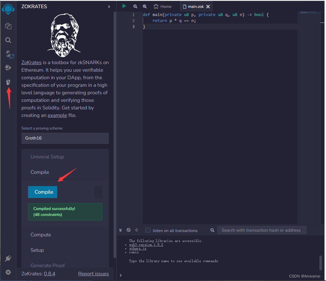Image resolution: width=326 pixels, height=281 pixels.
Task: Click the 'remix' library entry in terminal
Action: 134,252
